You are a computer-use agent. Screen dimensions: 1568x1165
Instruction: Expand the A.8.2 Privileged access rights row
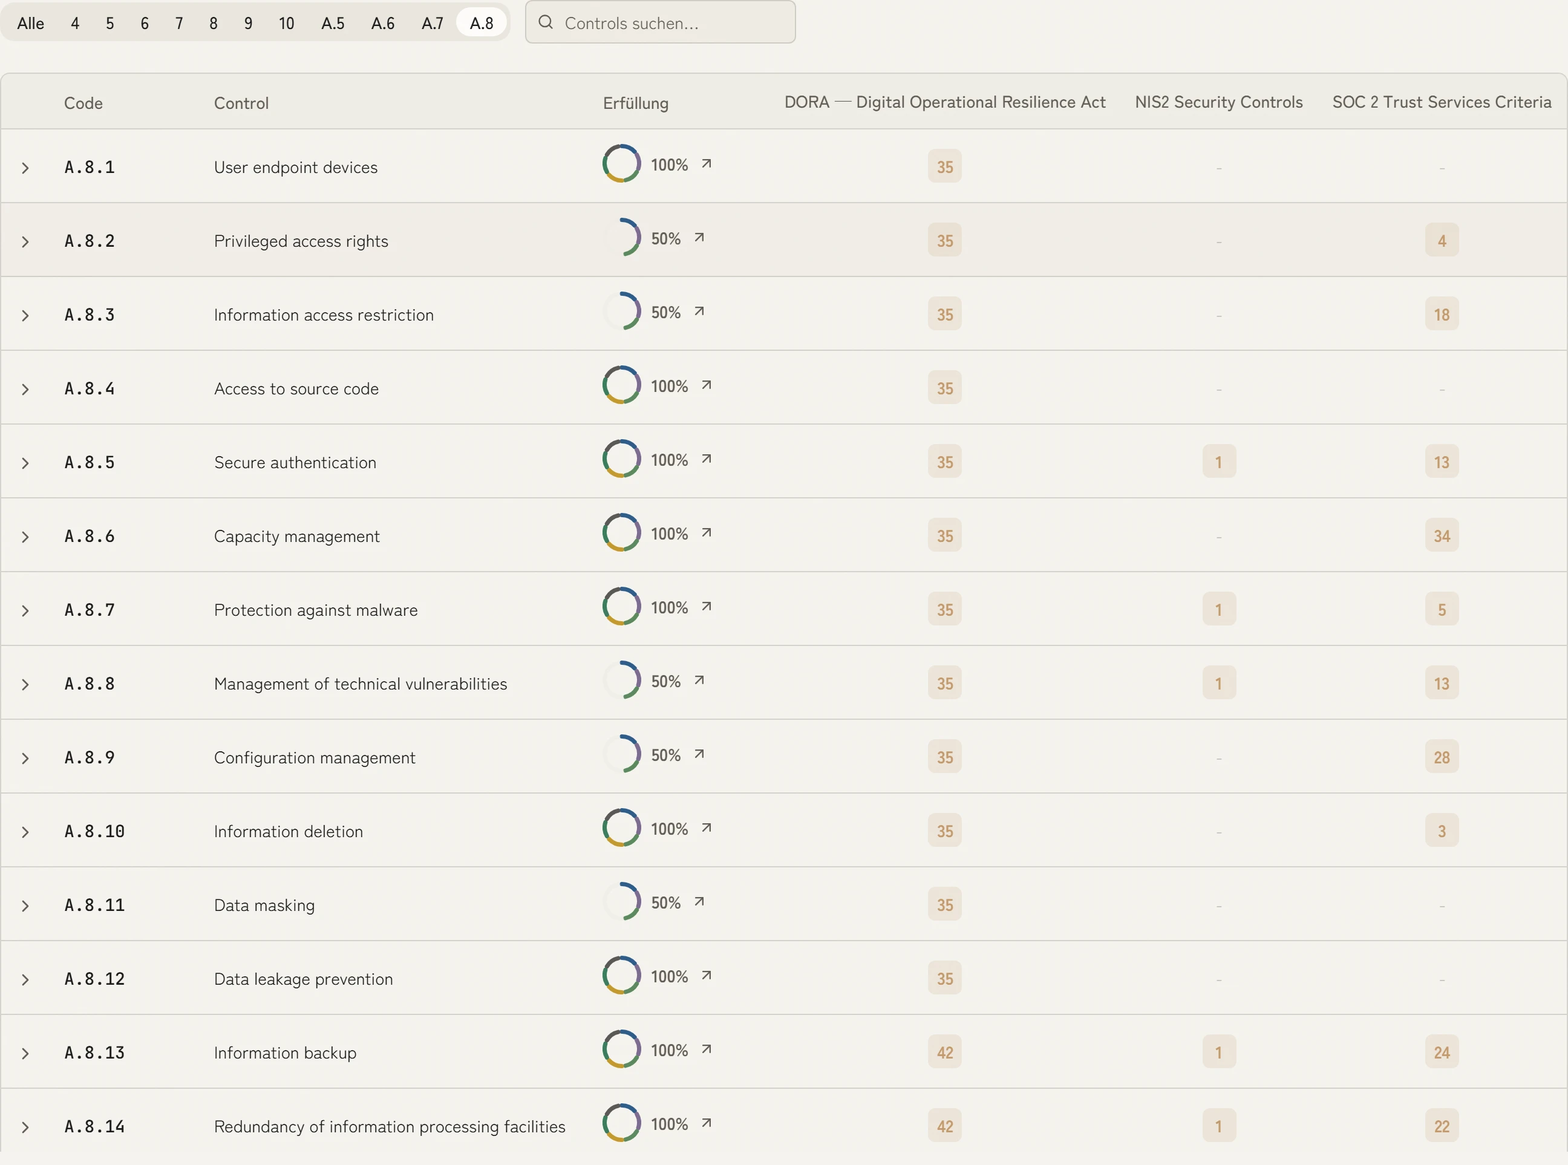[x=25, y=242]
